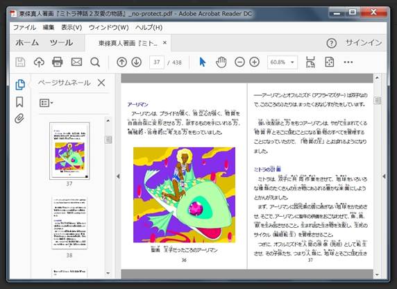Collapse left navigation pane arrow
The width and height of the screenshot is (397, 289).
[x=118, y=176]
